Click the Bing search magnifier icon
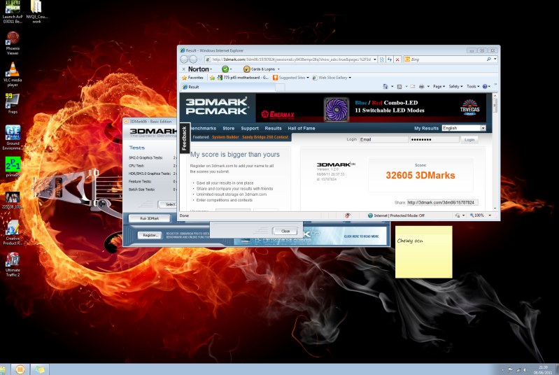The image size is (559, 375). coord(489,59)
